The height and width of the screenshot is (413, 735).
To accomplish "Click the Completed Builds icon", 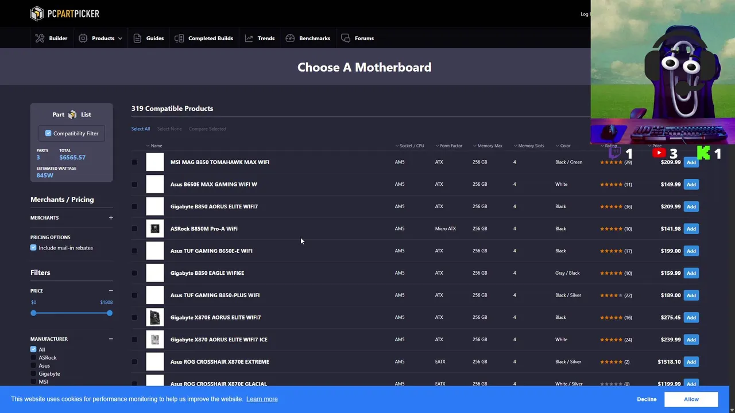I will tap(179, 38).
